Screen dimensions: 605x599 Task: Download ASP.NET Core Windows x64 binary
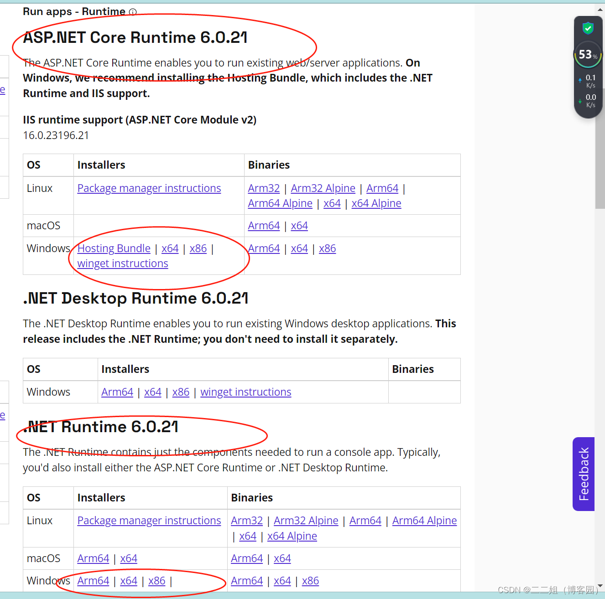[x=299, y=248]
